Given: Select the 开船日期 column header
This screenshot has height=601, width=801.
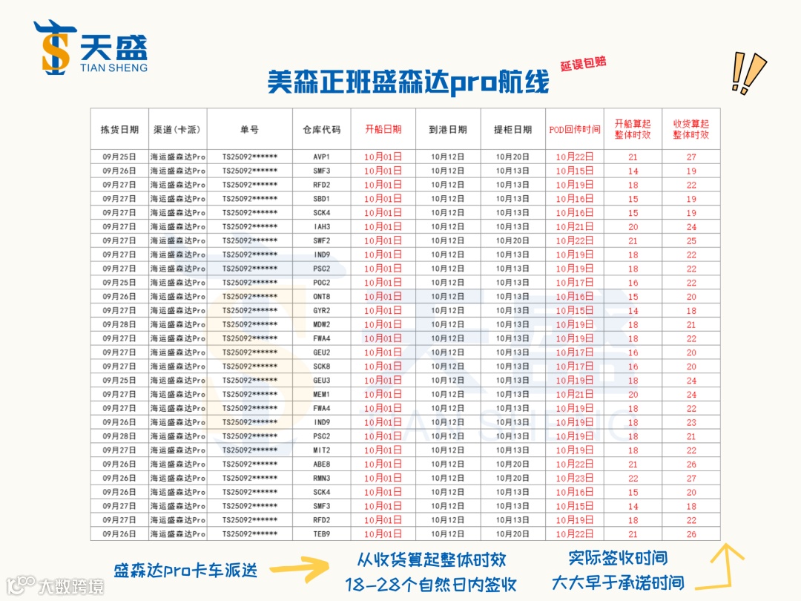Looking at the screenshot, I should pyautogui.click(x=383, y=129).
